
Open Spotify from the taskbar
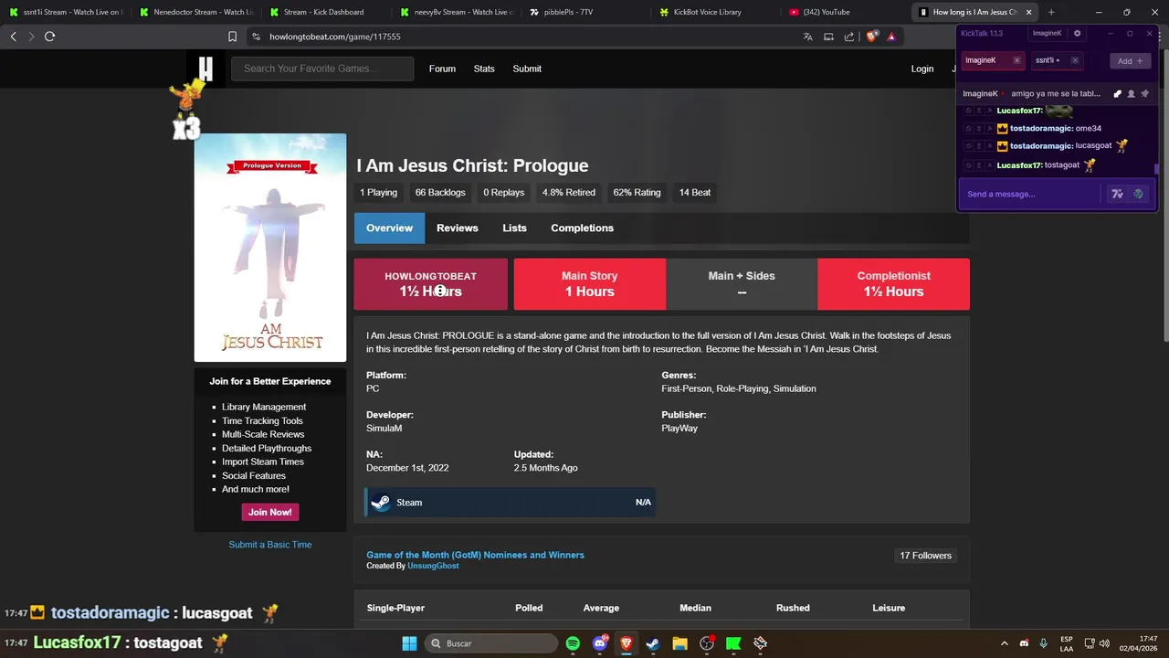573,643
